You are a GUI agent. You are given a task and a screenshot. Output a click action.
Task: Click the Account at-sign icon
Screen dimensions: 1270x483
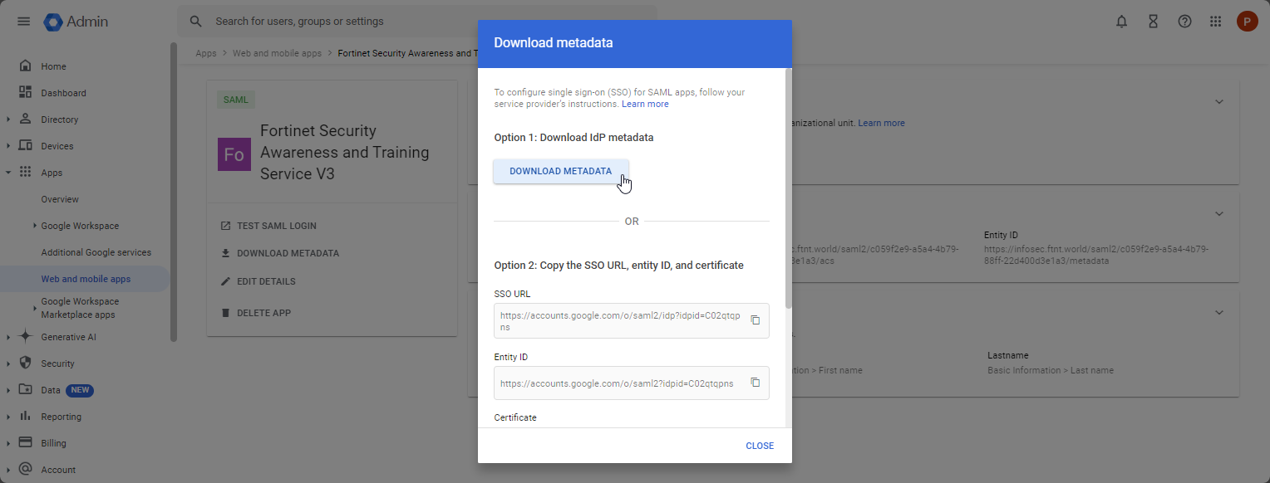pyautogui.click(x=25, y=469)
